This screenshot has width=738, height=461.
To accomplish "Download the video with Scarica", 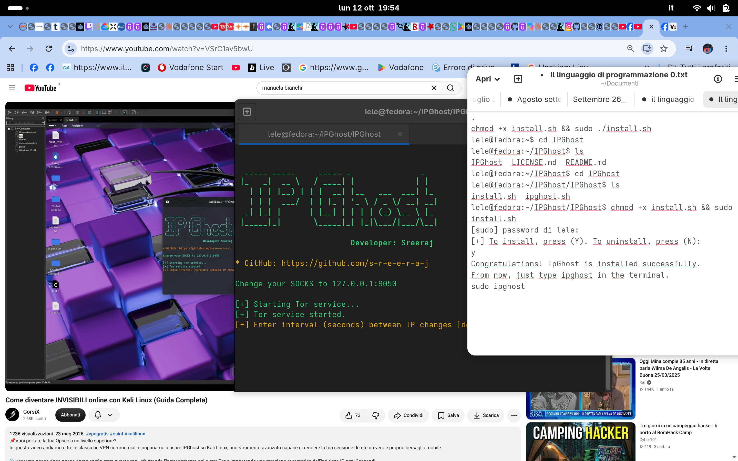I will (486, 415).
